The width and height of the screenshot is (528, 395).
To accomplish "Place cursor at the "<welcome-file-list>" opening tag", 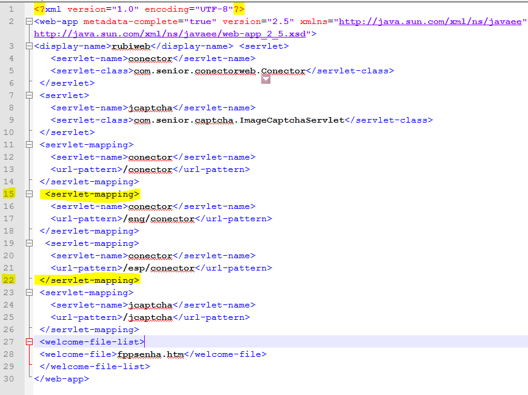I will [x=92, y=342].
